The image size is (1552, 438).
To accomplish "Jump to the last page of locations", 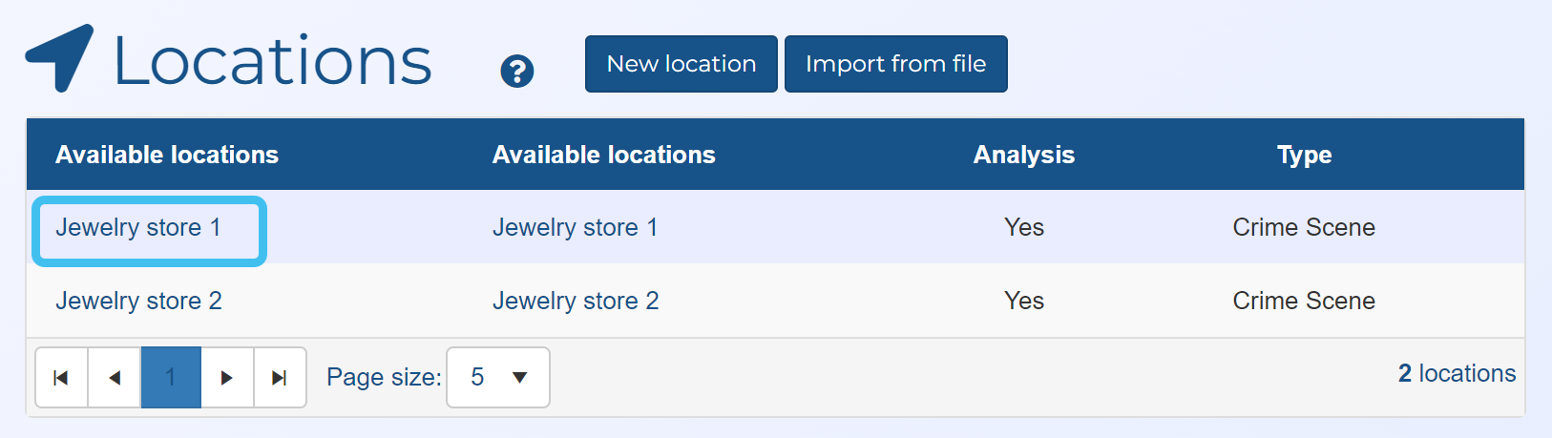I will pos(279,378).
